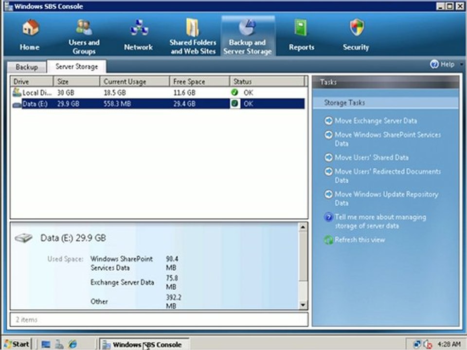467x350 pixels.
Task: Sort by the Size column header
Action: click(x=76, y=82)
